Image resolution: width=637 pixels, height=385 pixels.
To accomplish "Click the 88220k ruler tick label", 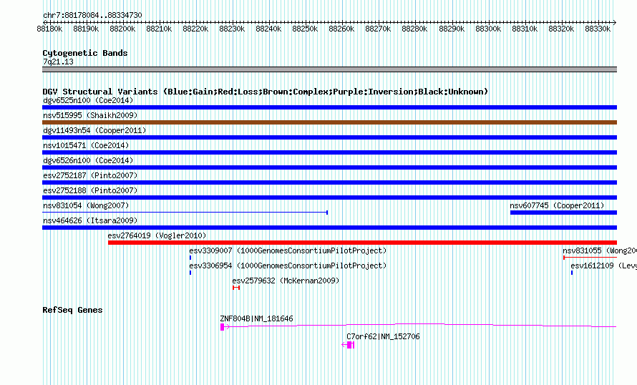I will (x=195, y=29).
